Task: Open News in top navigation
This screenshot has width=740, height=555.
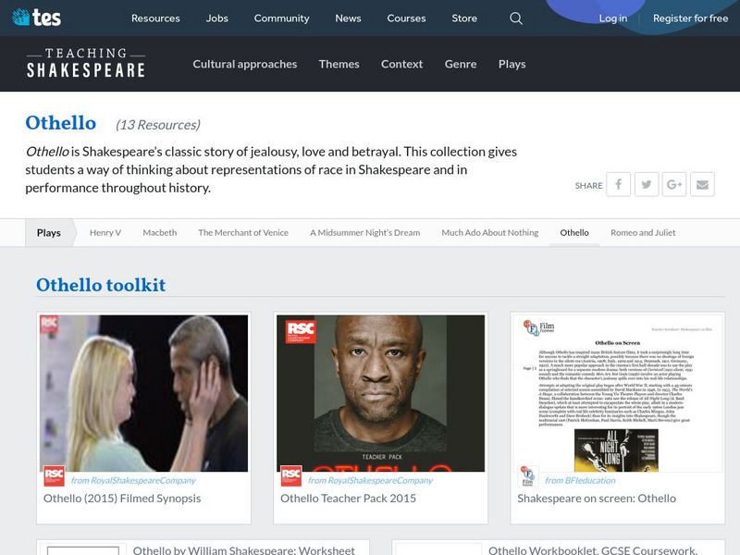Action: point(349,18)
